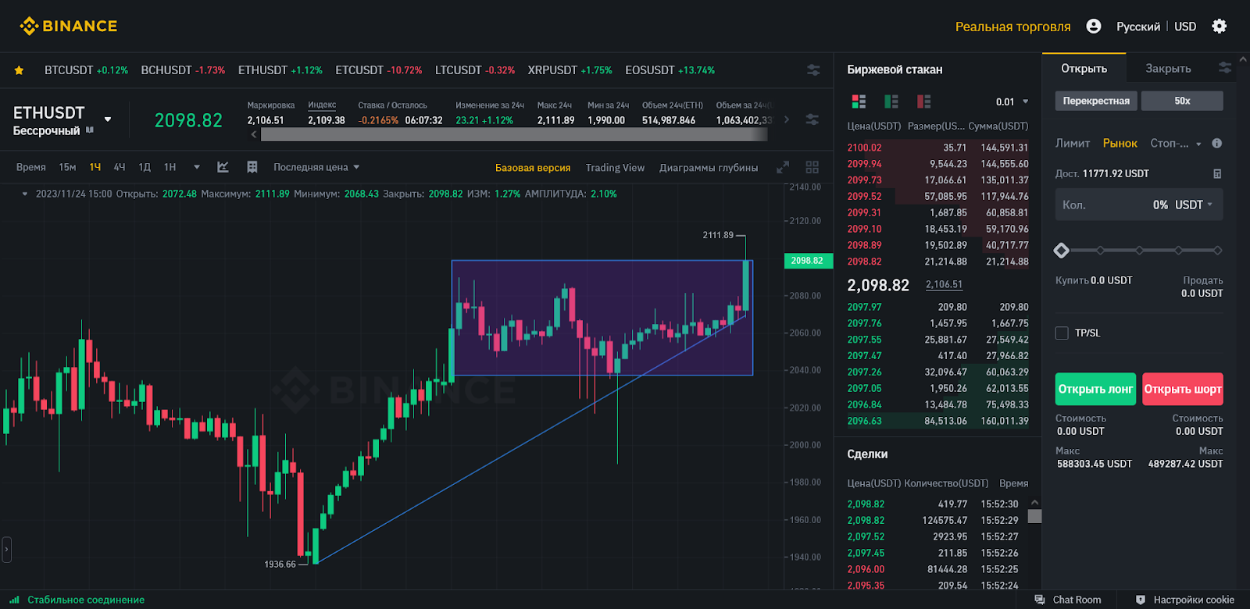Click the cookie settings shield icon
Screen dimensions: 1250x609
[x=1141, y=600]
